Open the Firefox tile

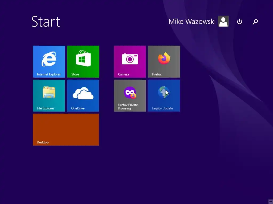click(164, 62)
